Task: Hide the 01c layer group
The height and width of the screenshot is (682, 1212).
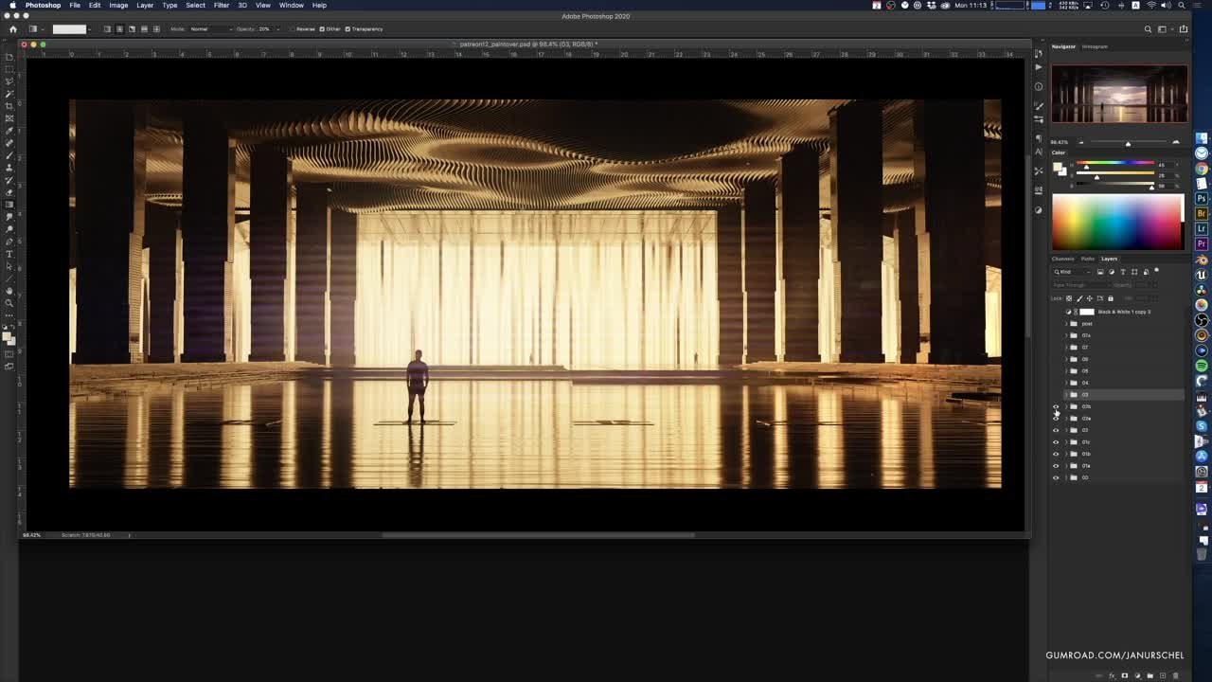Action: tap(1056, 441)
